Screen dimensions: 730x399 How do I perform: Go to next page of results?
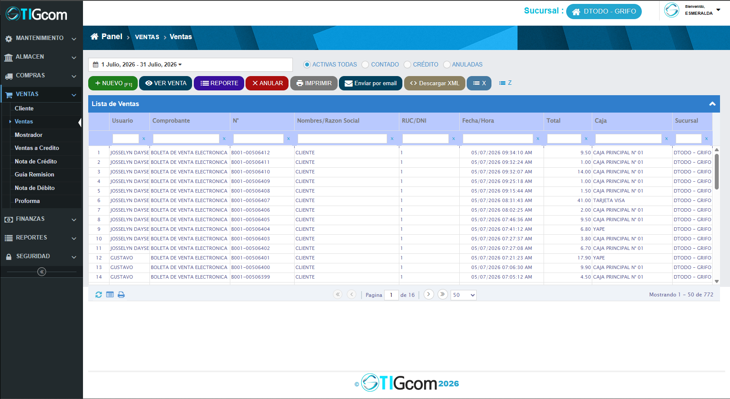tap(428, 294)
